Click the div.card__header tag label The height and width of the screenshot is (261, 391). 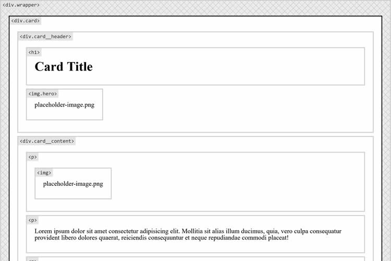tap(45, 37)
